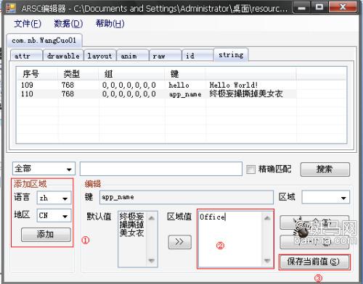Screen dimensions: 363x284
Task: Maximize the ARSC editor window
Action: (319, 7)
